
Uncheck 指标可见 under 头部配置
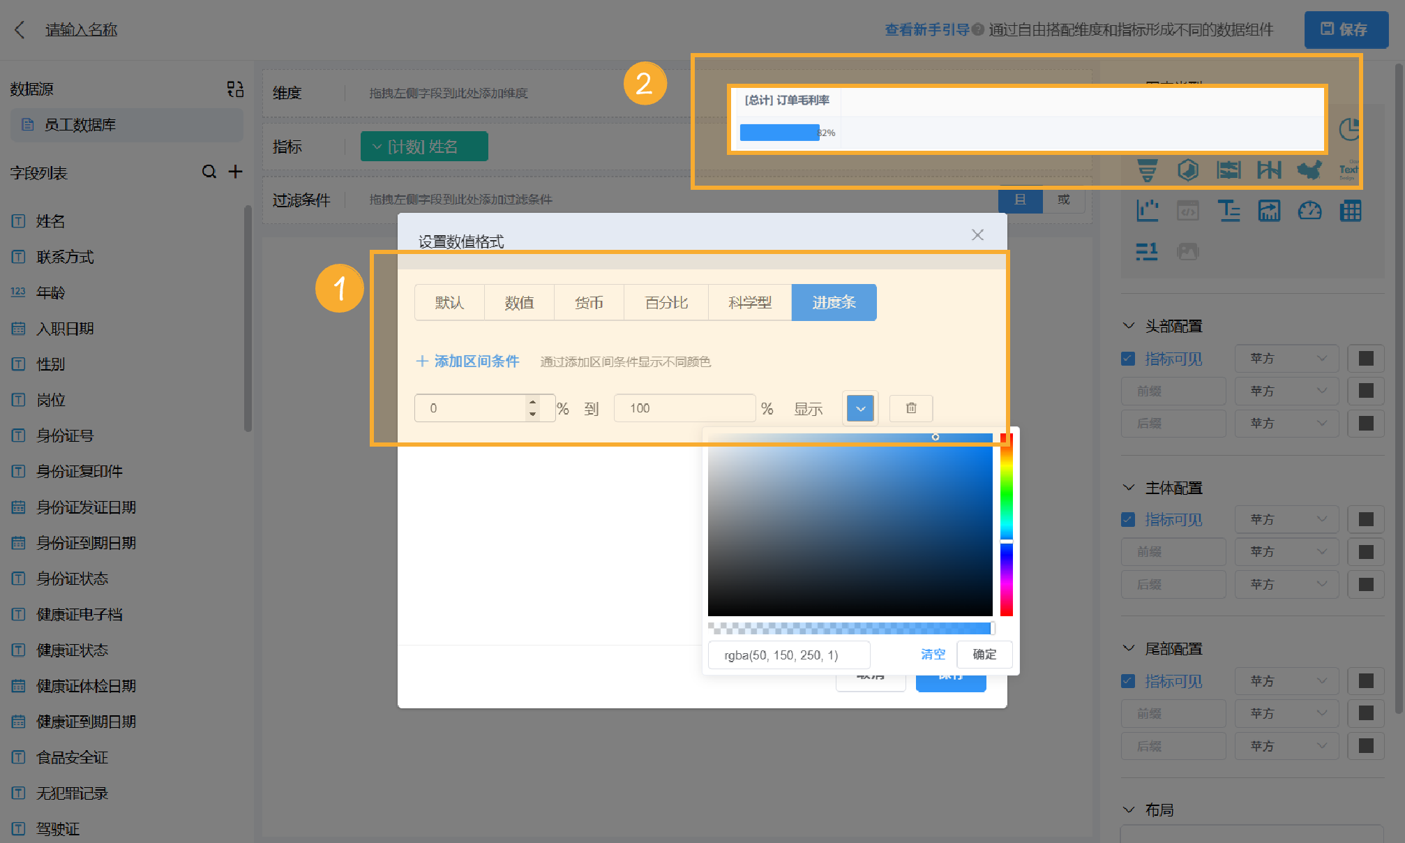pos(1128,359)
